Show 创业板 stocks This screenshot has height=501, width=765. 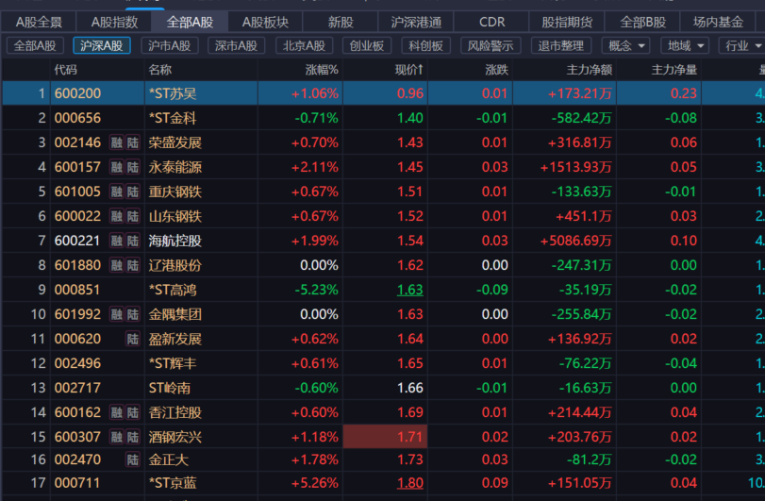tap(367, 46)
